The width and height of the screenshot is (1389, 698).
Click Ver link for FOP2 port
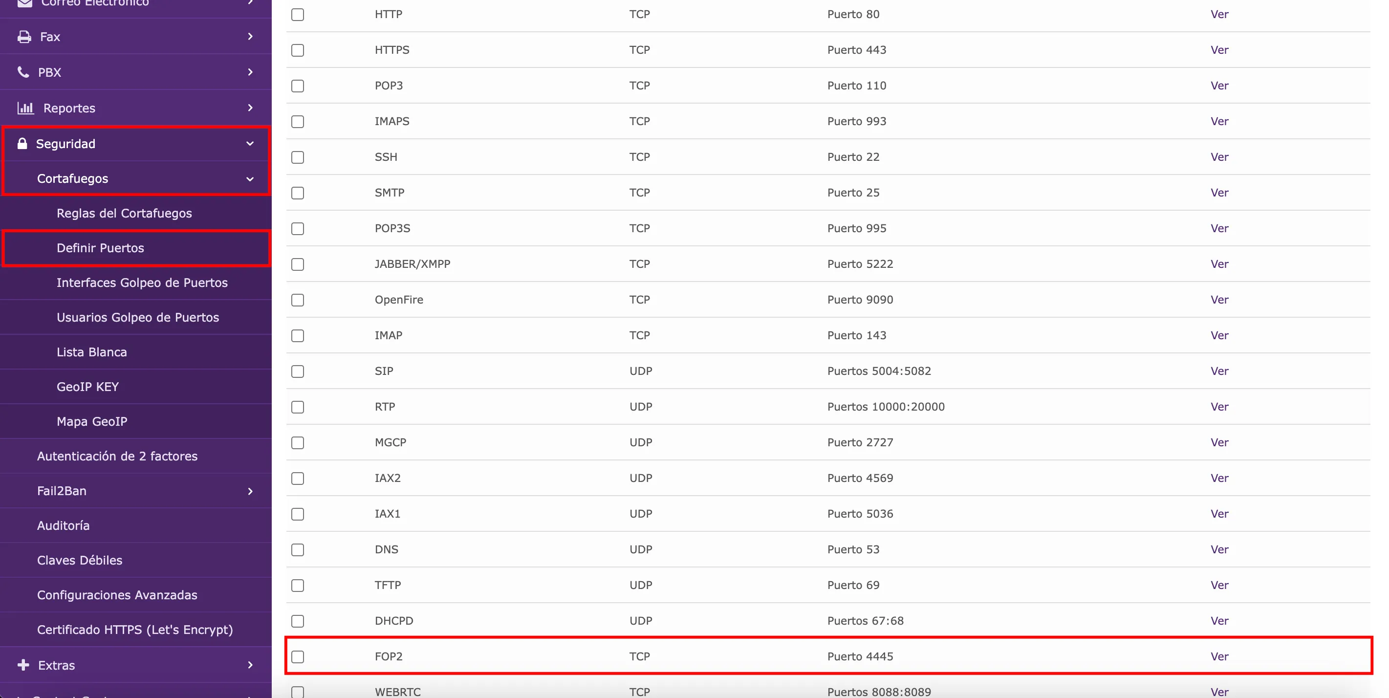click(x=1219, y=656)
